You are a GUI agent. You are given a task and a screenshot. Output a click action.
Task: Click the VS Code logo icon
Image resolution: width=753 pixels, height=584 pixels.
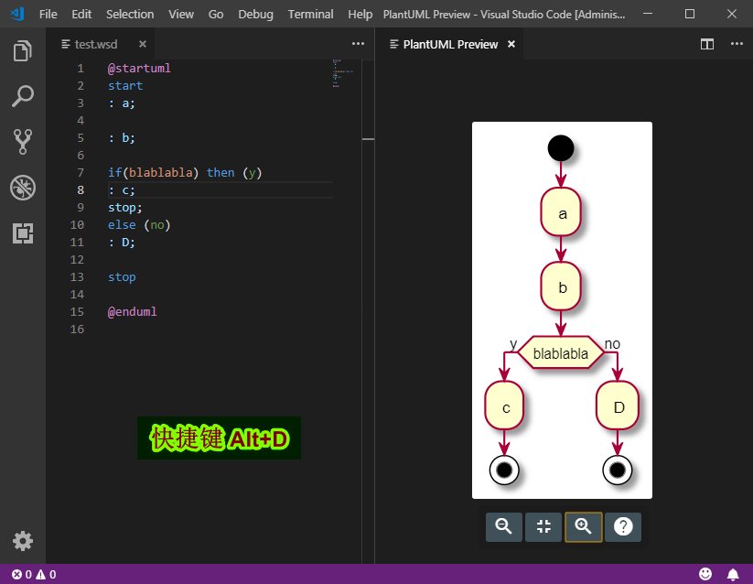[17, 14]
